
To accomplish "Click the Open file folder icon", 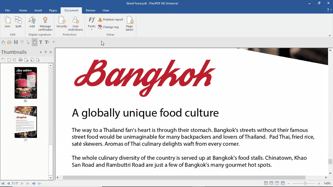I will point(10,42).
